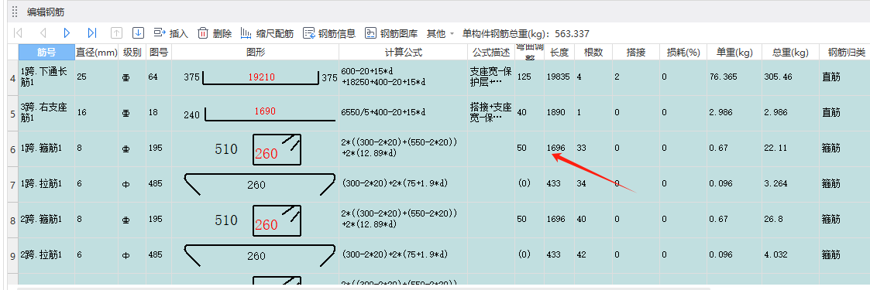Image resolution: width=870 pixels, height=290 pixels.
Task: Click cell 1跨.下通长筋1
Action: click(x=46, y=77)
